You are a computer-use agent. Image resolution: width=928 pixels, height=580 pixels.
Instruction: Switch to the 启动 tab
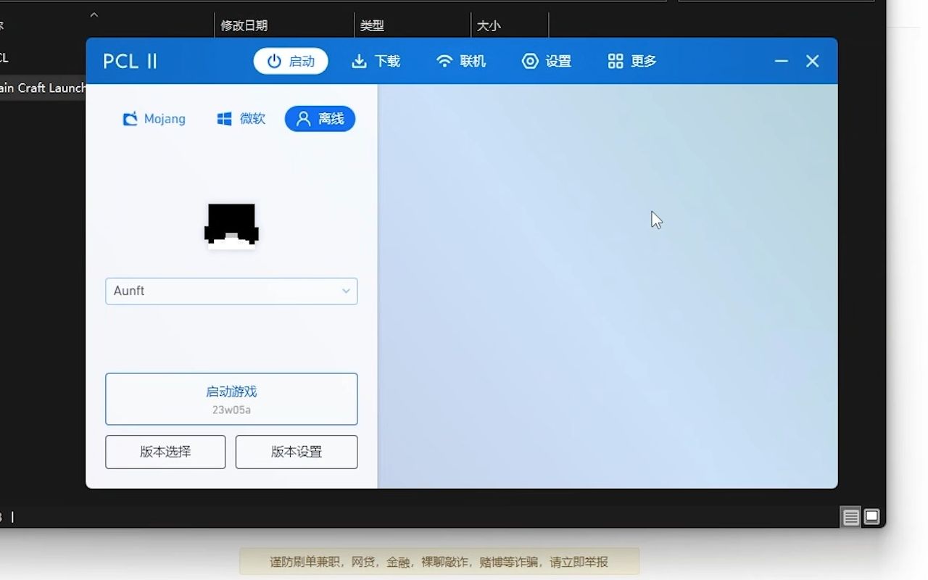(x=291, y=61)
